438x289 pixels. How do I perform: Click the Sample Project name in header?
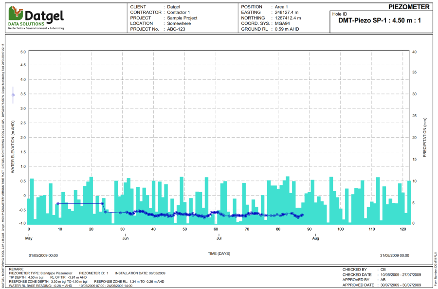[x=182, y=18]
